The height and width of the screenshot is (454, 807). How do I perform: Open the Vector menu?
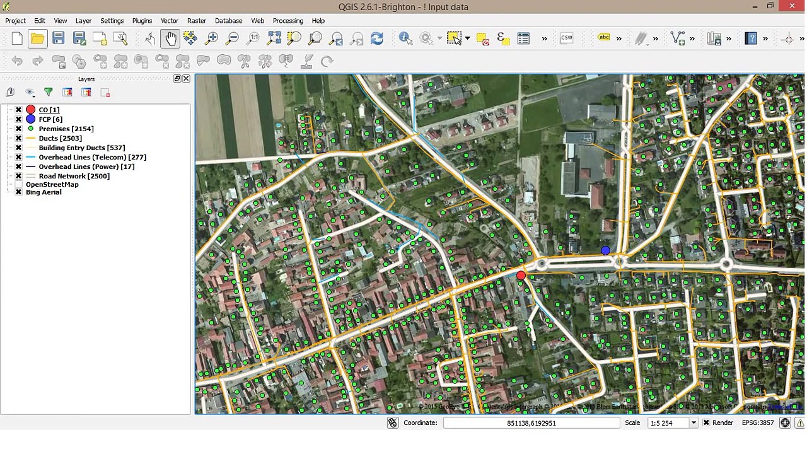click(x=170, y=21)
